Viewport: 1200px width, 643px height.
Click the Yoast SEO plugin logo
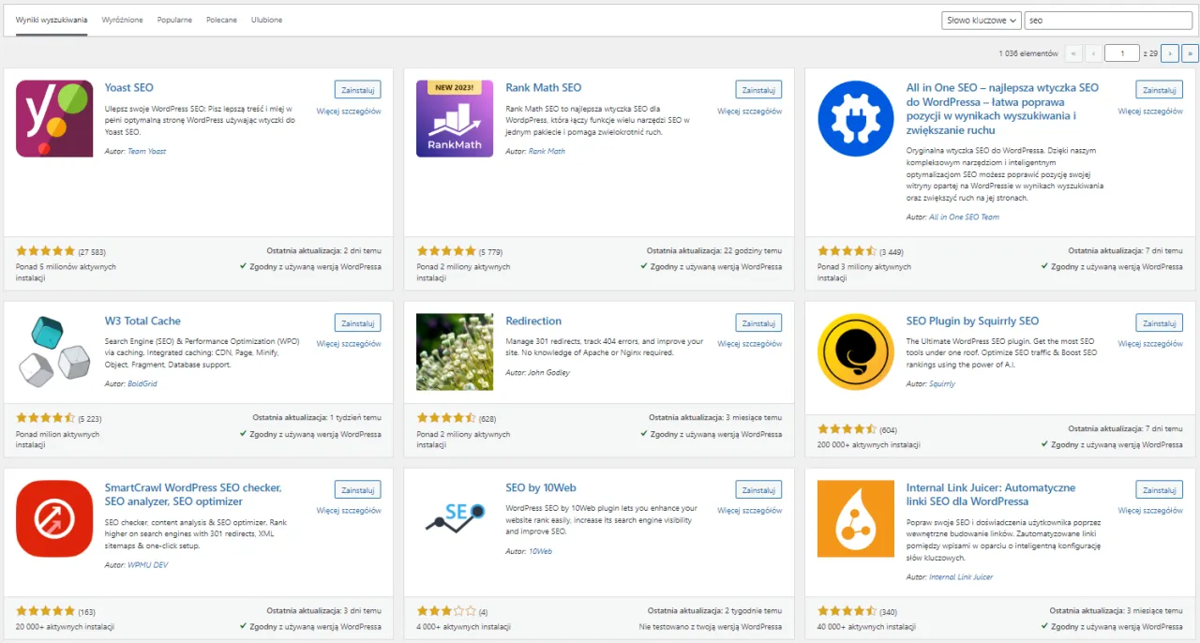pyautogui.click(x=53, y=118)
